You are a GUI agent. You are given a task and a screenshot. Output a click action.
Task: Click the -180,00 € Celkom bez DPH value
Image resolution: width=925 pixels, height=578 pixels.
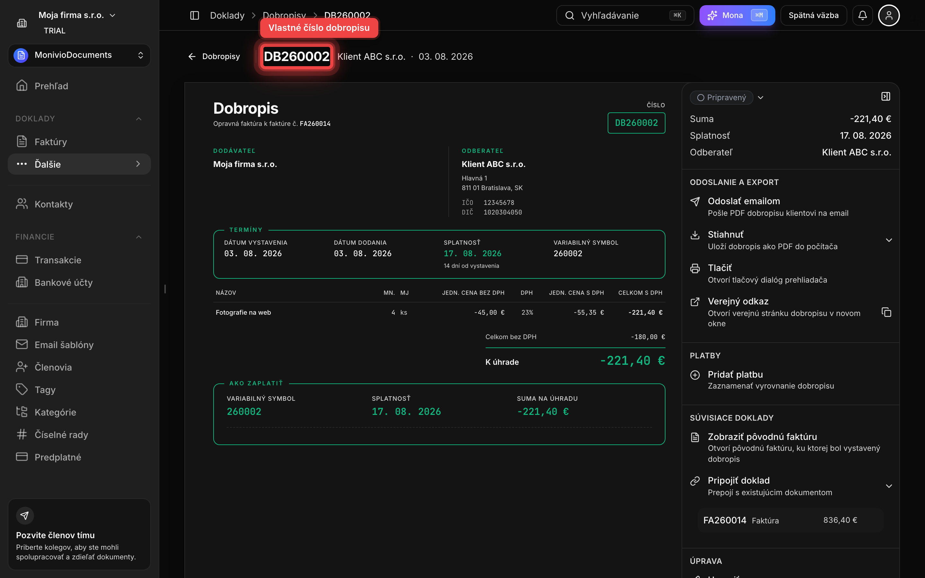(648, 337)
